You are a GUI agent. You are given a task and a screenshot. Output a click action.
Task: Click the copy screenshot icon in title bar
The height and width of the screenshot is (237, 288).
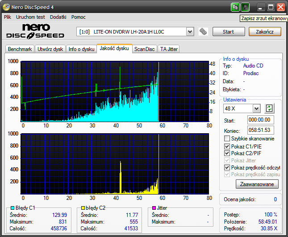click(235, 7)
